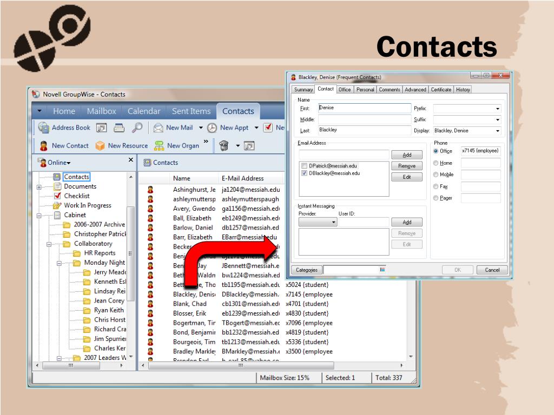Select the Fax phone radio button
The image size is (554, 415).
(436, 186)
